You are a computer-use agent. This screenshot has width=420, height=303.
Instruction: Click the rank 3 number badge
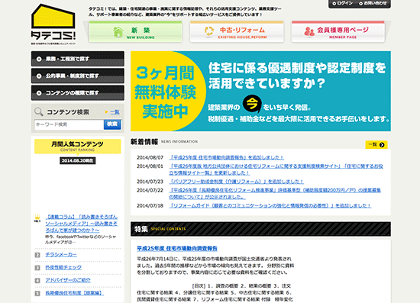click(37, 268)
